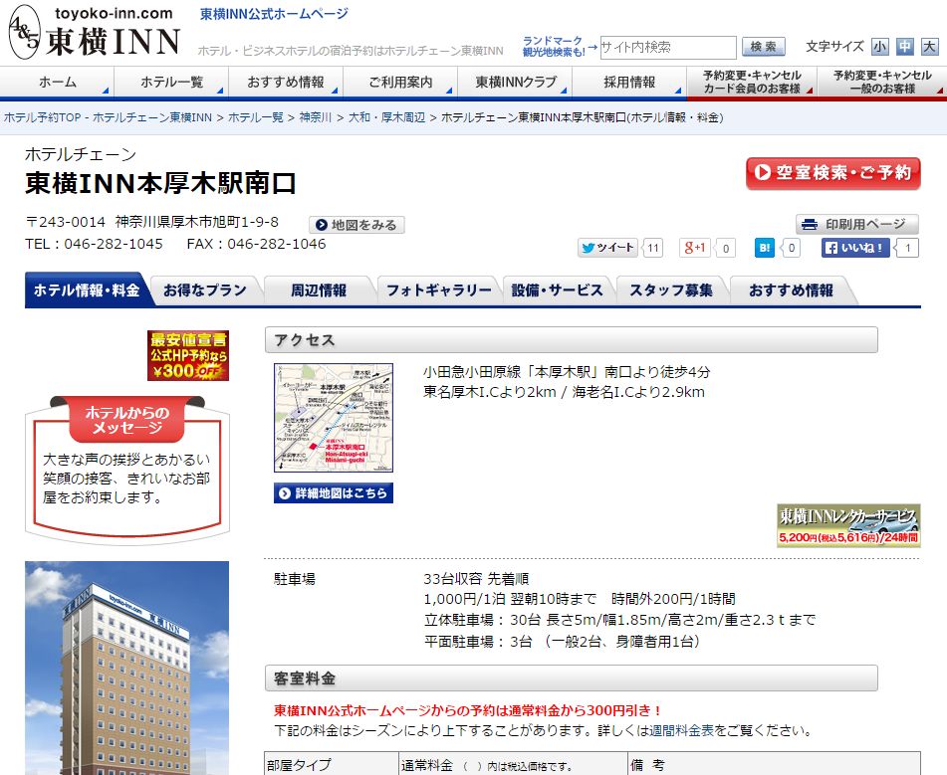
Task: Open the ご利用案内 menu item
Action: coord(400,83)
